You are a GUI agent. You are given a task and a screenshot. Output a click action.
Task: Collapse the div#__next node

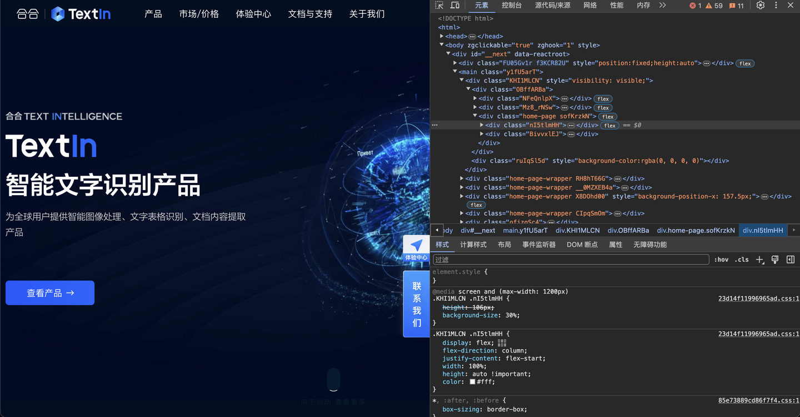click(x=448, y=54)
